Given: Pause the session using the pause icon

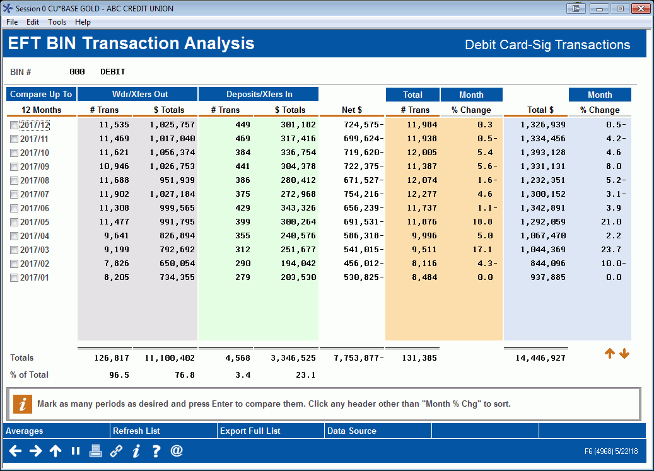Looking at the screenshot, I should (75, 451).
